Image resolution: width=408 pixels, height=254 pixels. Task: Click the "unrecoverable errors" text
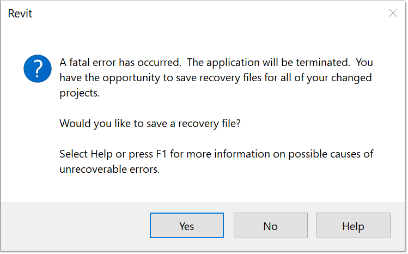coord(109,169)
